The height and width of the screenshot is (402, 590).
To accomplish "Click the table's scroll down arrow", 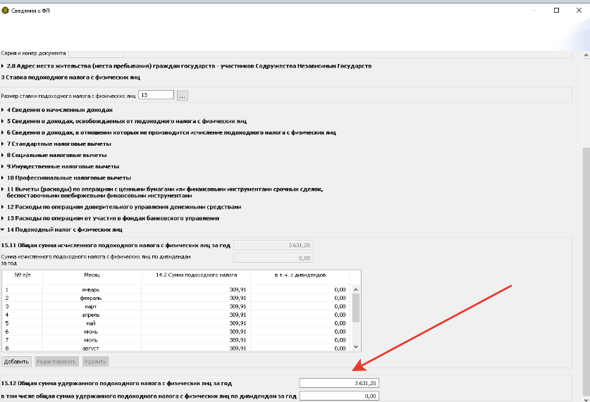I will click(355, 346).
